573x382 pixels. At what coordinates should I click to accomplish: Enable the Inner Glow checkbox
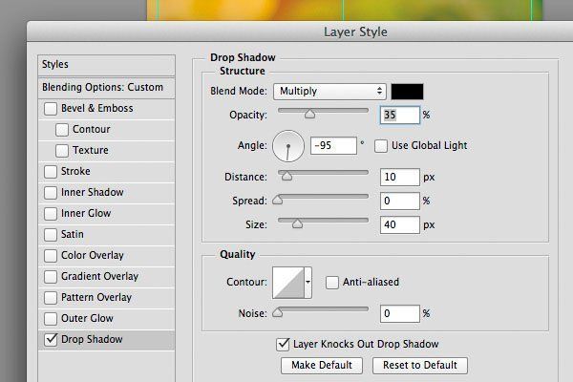click(51, 214)
